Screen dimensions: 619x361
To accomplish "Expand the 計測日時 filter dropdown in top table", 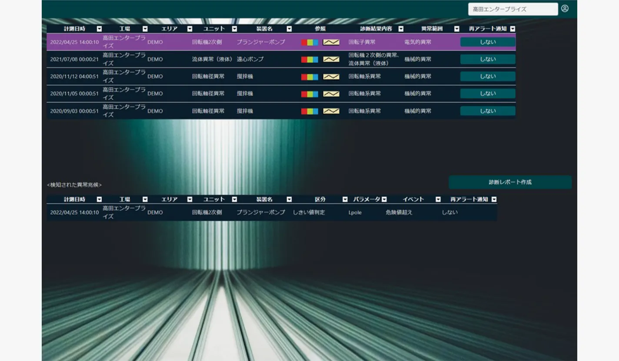I will pos(99,29).
